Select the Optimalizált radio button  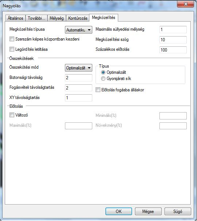point(103,72)
